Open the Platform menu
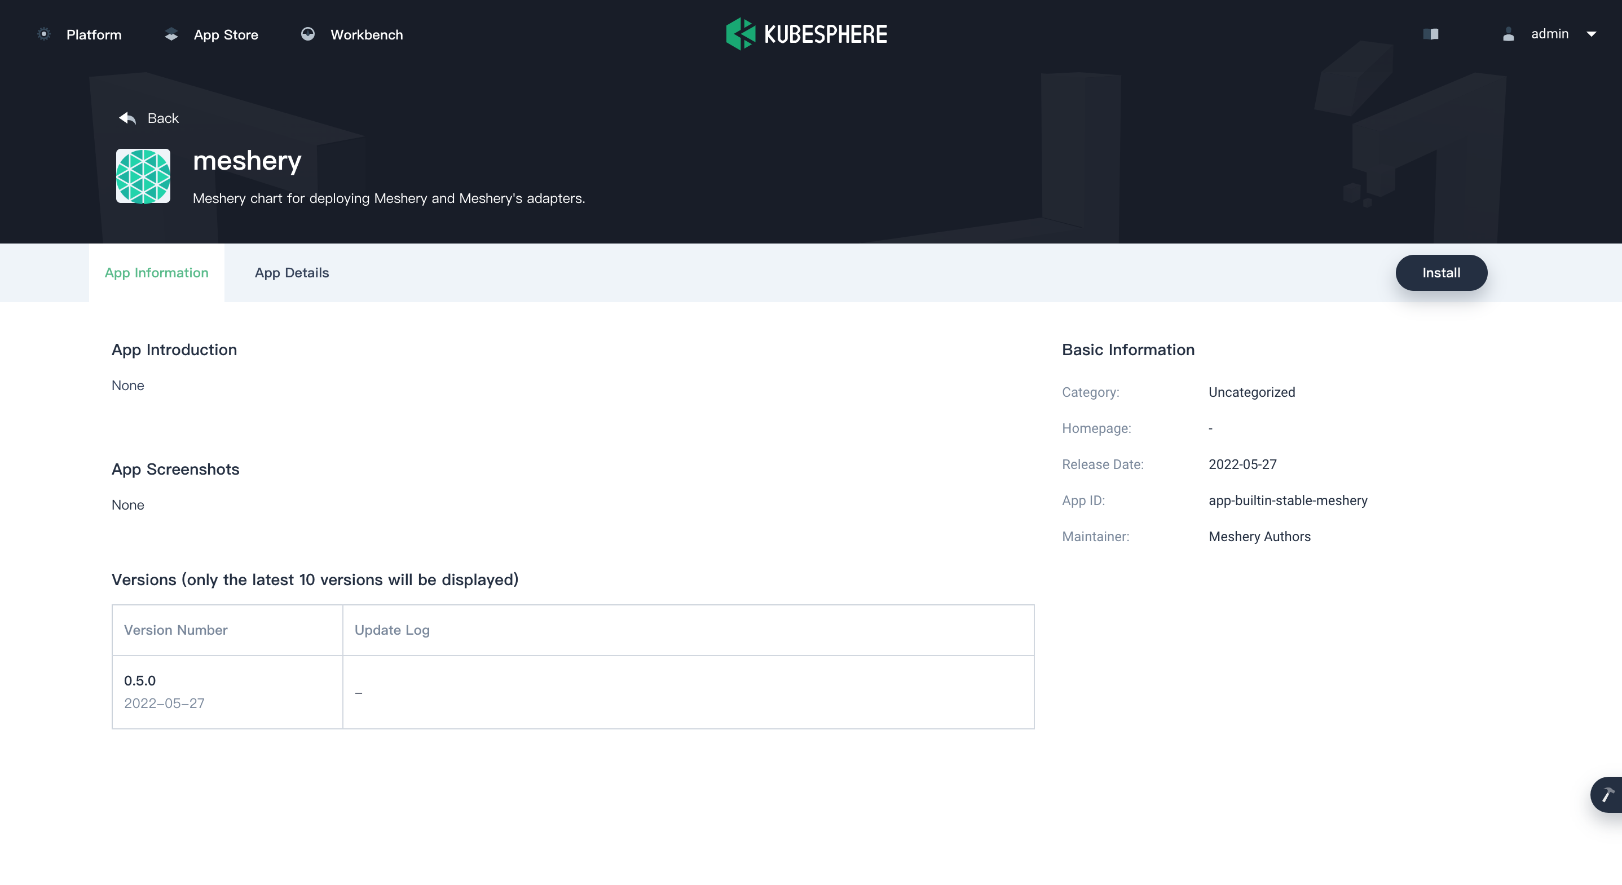 94,34
